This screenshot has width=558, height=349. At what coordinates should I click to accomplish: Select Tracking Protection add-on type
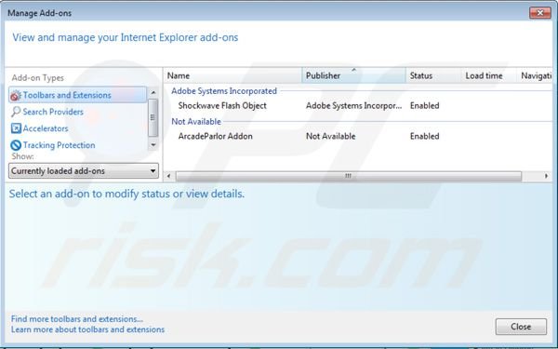coord(59,145)
